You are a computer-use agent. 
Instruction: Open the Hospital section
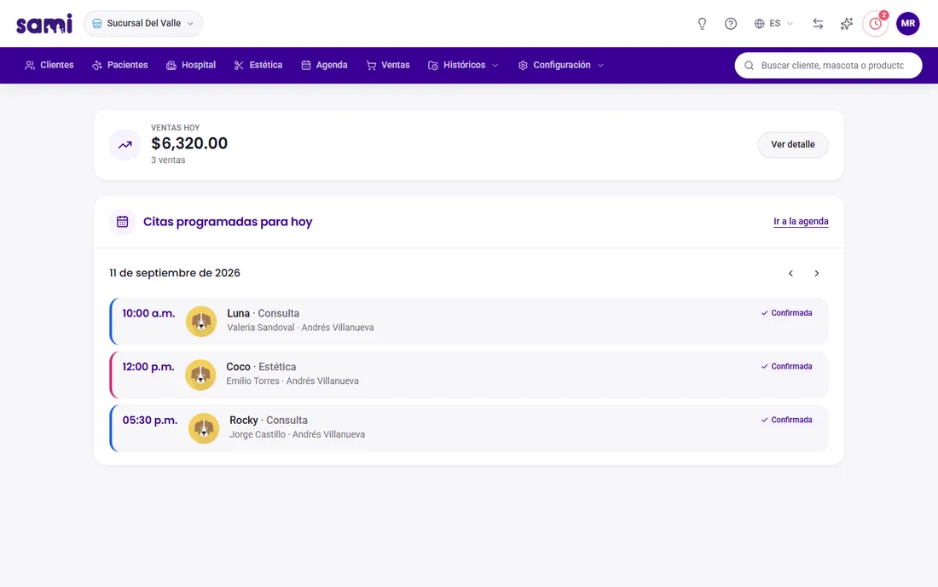click(x=191, y=65)
